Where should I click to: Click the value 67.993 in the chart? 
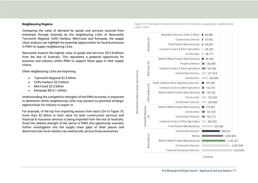[209, 40]
